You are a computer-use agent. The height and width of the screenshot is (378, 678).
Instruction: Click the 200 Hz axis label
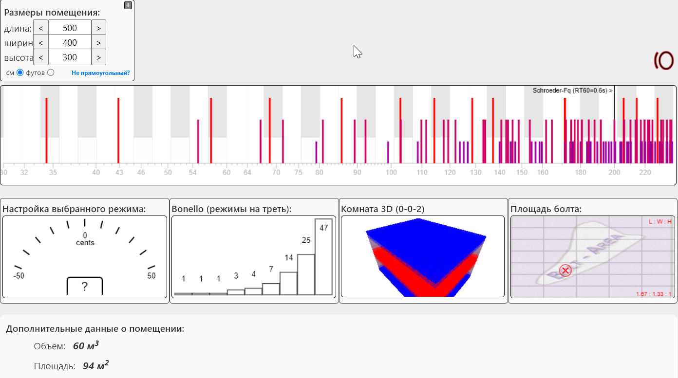(614, 172)
